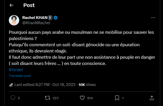
Task: Click the repost arrows icon
Action: coord(47,98)
